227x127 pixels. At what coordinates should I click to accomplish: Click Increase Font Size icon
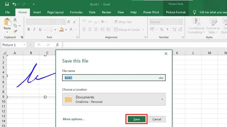coord(69,22)
